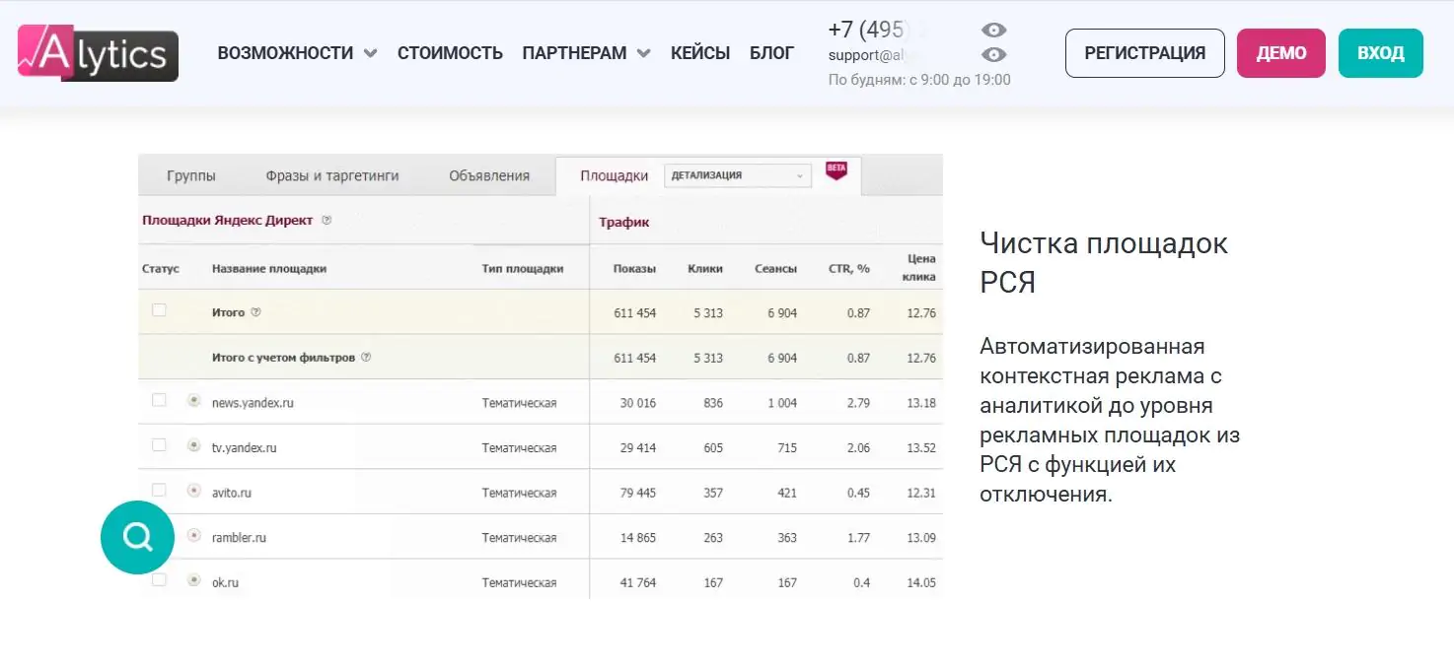Click the Alytics logo

click(x=98, y=52)
